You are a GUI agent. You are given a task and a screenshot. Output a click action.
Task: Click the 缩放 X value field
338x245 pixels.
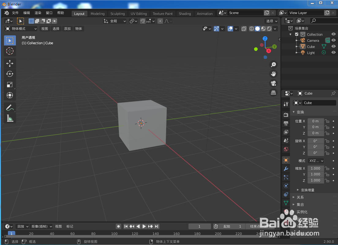[316, 168]
